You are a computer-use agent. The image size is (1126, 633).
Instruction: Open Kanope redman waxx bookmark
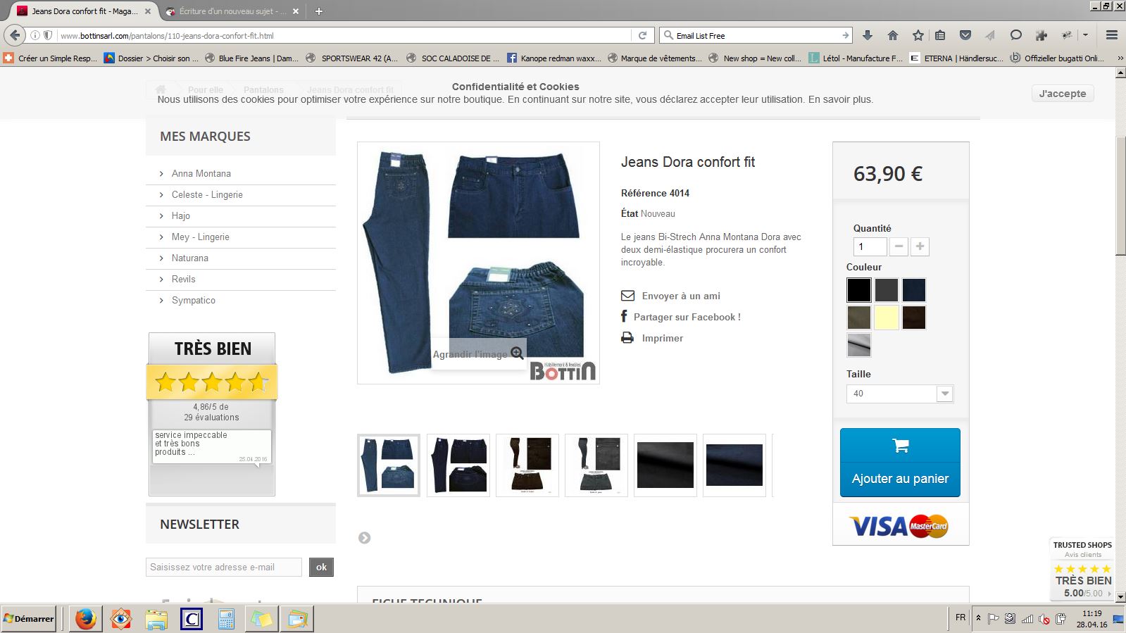(554, 58)
